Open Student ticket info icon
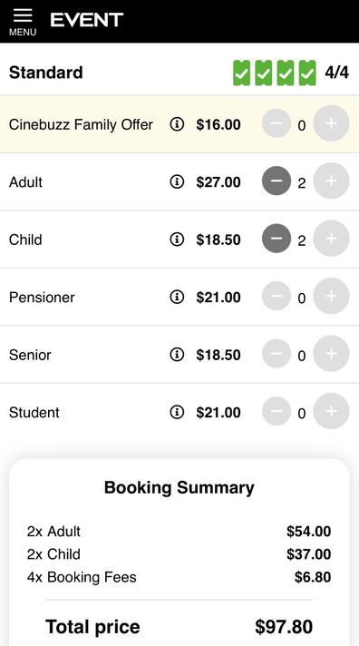359x646 pixels. [177, 412]
